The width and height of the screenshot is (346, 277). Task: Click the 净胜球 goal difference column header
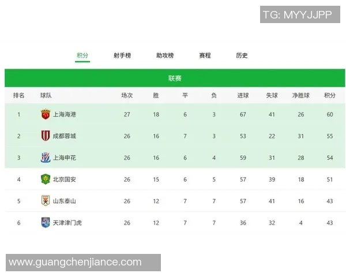pos(301,95)
